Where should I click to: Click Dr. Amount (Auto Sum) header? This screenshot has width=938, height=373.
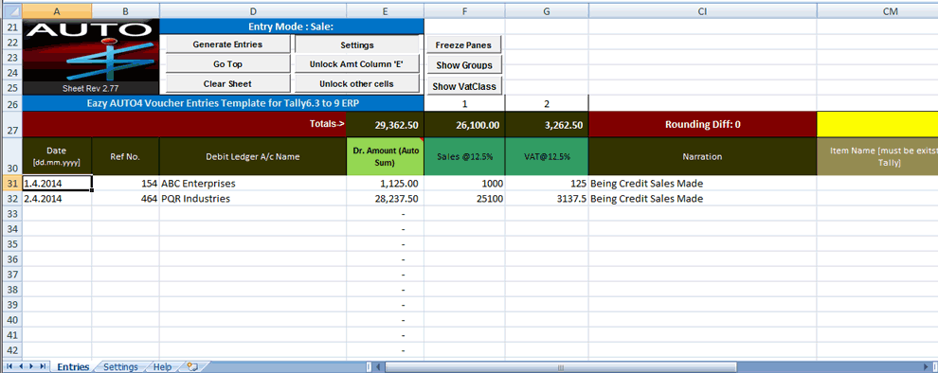(385, 156)
